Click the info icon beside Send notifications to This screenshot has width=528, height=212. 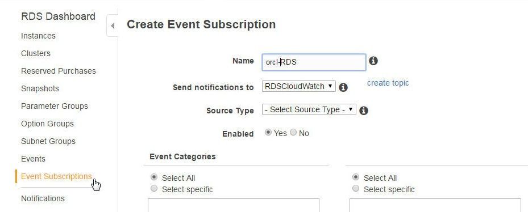pos(343,87)
